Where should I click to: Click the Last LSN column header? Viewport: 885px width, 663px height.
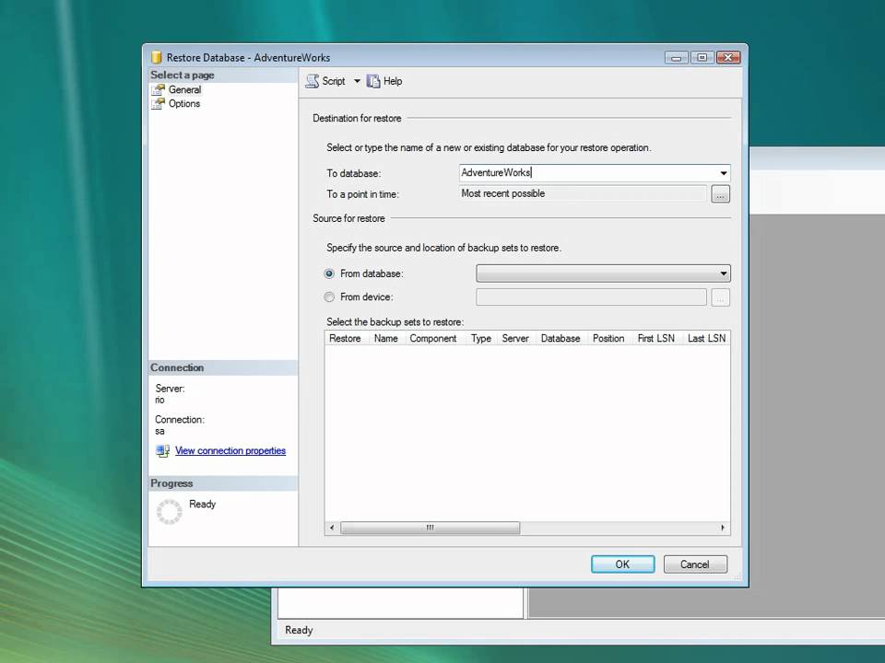[706, 338]
